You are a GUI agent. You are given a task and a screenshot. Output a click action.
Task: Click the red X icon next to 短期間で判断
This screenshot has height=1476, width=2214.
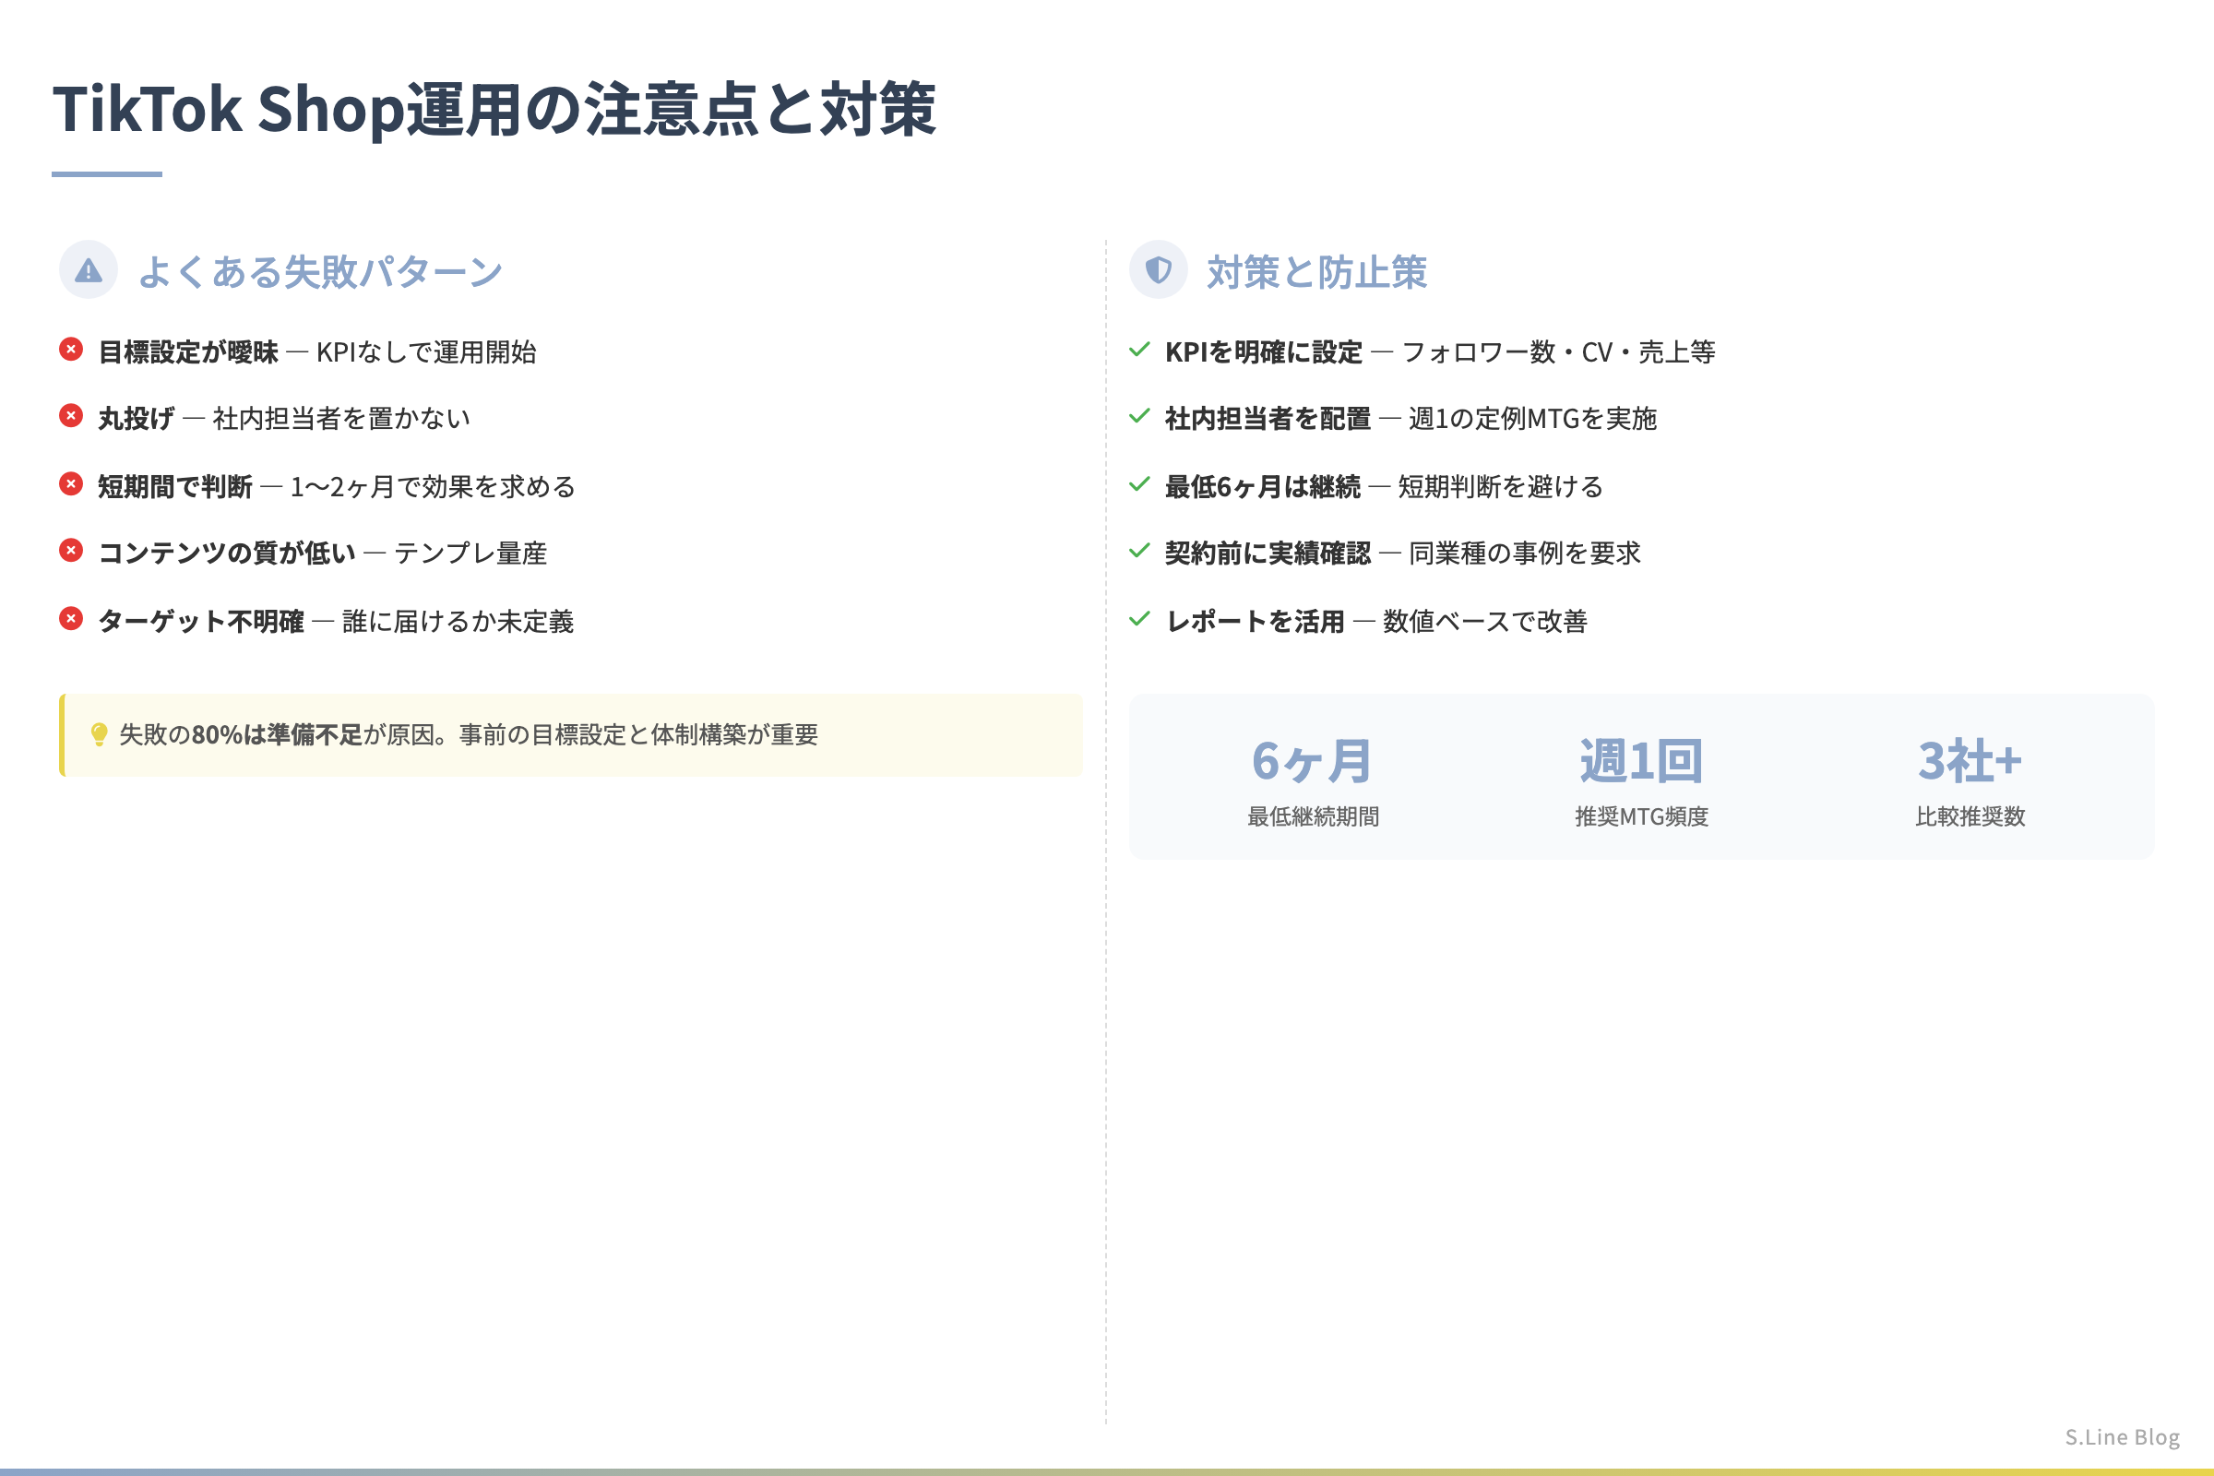click(x=71, y=483)
